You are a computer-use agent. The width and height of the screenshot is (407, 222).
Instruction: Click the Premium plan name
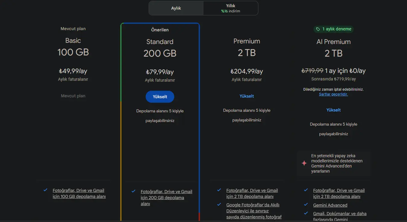point(247,41)
